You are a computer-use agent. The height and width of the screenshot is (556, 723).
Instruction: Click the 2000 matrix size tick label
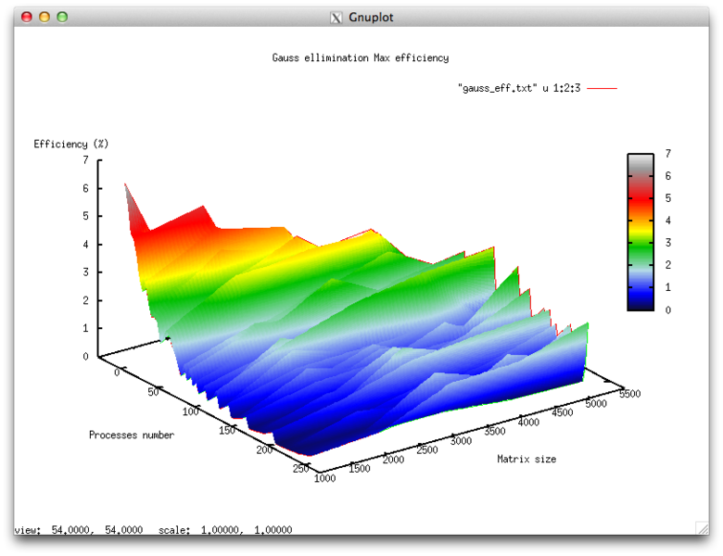[x=393, y=460]
